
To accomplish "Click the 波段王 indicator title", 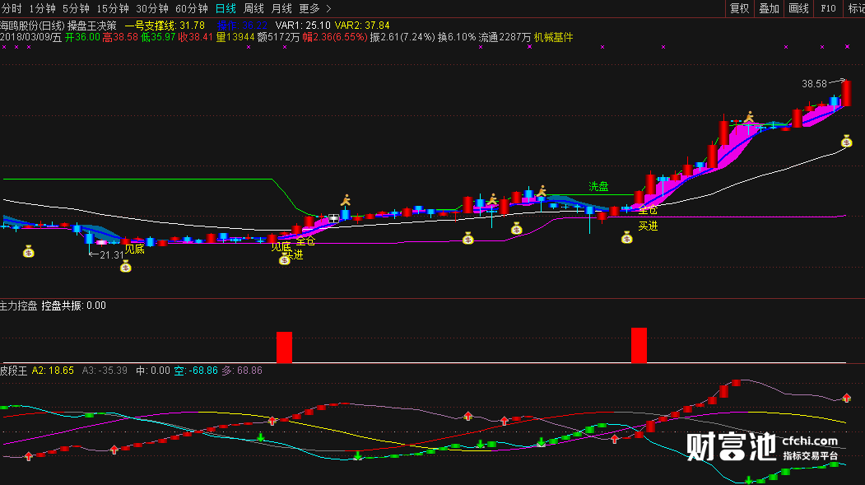I will coord(14,371).
